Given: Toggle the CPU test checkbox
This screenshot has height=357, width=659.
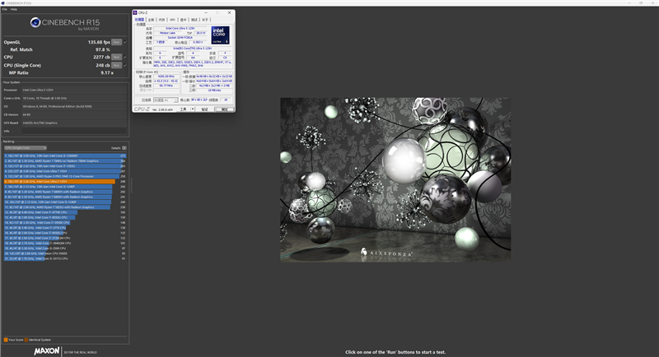Looking at the screenshot, I should click(125, 57).
